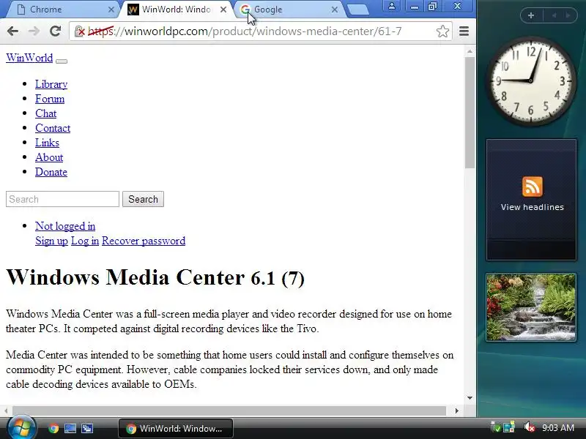Open the Chrome hamburger menu
Screen dimensions: 586x439
[x=464, y=31]
